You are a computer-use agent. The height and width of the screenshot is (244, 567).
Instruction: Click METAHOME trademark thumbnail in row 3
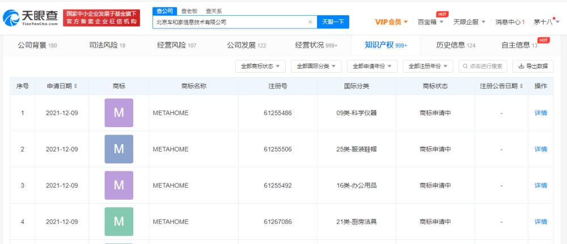tap(119, 186)
